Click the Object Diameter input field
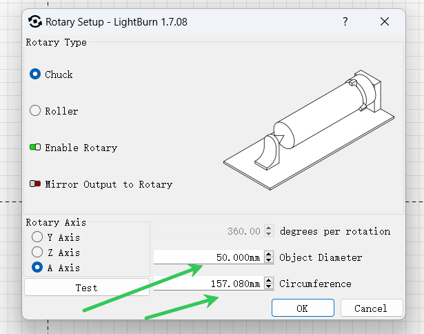The image size is (424, 334). (208, 257)
